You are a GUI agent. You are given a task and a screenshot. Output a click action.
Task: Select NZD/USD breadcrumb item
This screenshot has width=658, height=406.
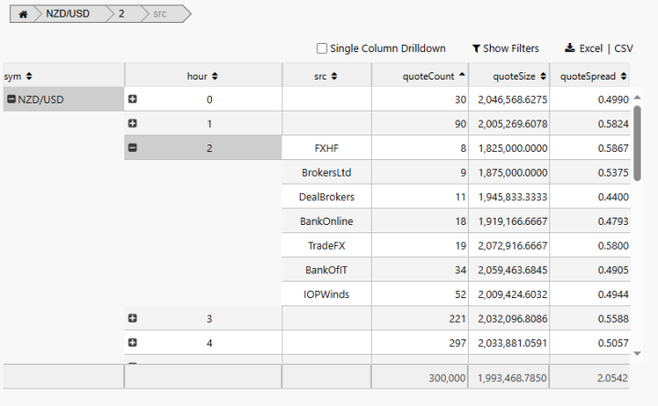point(69,15)
